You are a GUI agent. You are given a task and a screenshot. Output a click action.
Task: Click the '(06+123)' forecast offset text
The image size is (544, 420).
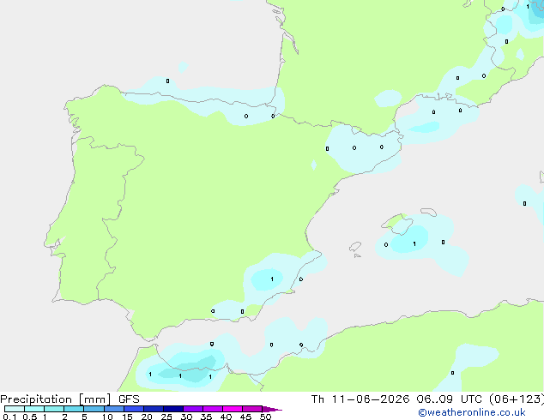click(517, 399)
